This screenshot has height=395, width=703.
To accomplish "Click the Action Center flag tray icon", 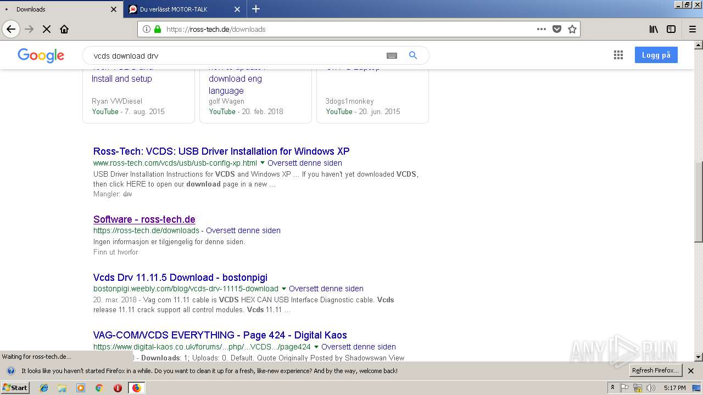I will [x=624, y=388].
